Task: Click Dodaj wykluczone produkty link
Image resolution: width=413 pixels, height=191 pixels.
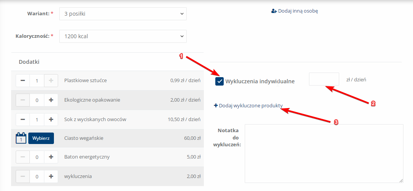Action: click(250, 106)
